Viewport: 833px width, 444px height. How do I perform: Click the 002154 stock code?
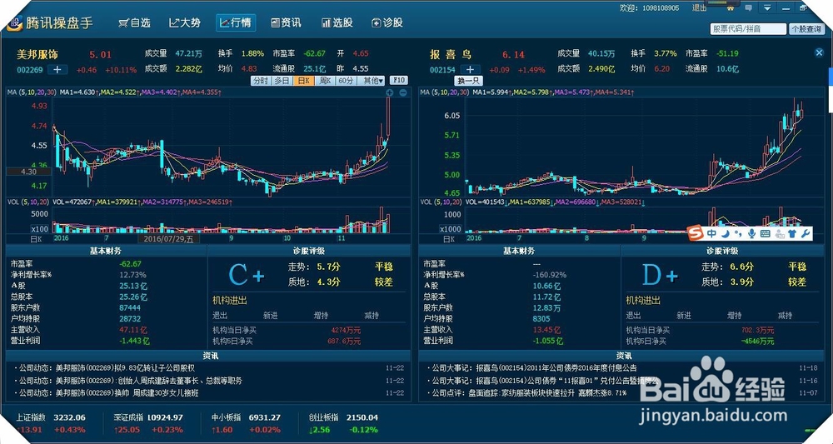click(x=442, y=70)
